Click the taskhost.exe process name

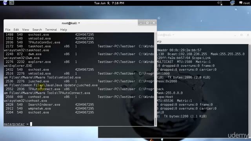[39, 46]
